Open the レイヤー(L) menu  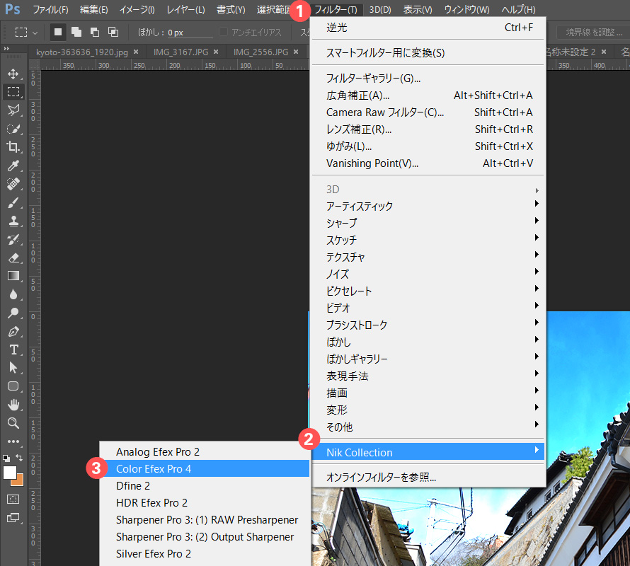(185, 10)
